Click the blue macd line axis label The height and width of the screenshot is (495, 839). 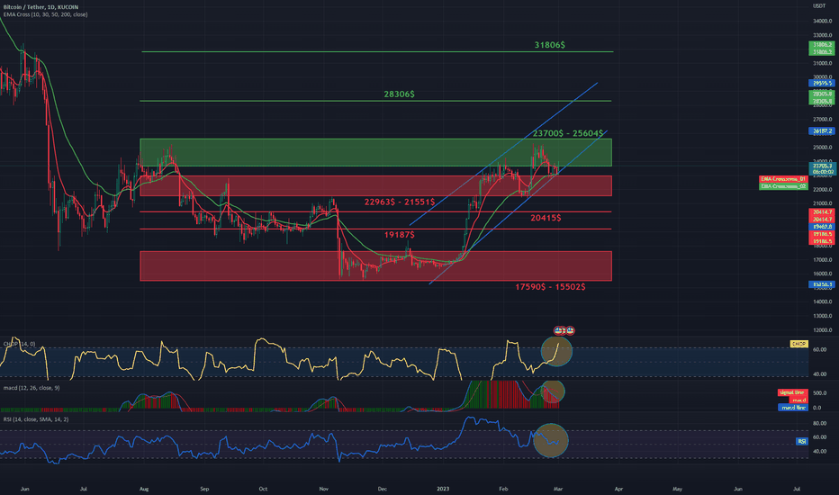click(x=792, y=407)
